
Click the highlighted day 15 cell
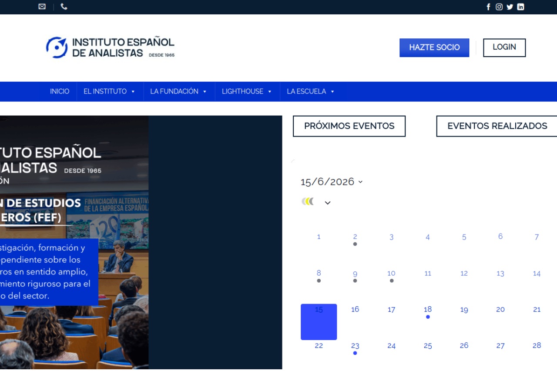pyautogui.click(x=319, y=322)
